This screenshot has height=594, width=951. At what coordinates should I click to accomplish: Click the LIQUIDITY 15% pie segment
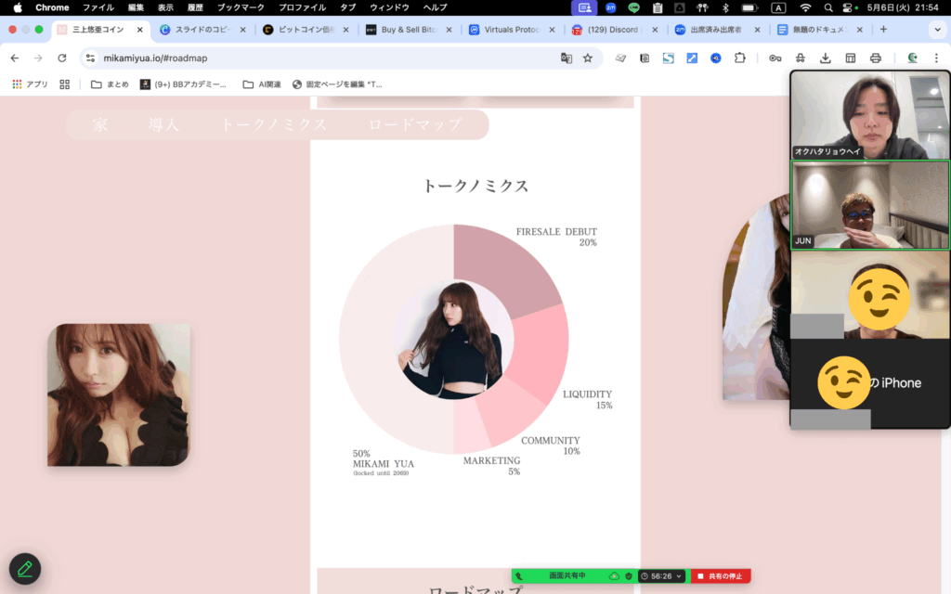pos(540,352)
